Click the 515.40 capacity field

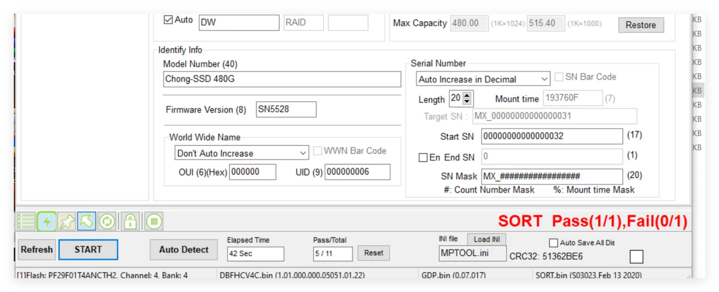point(546,23)
